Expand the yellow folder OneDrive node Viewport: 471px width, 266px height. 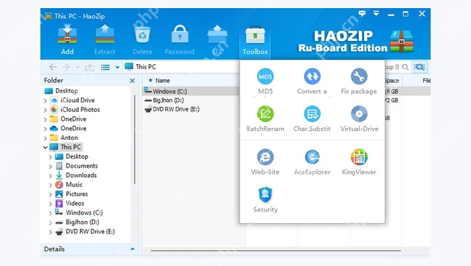45,119
